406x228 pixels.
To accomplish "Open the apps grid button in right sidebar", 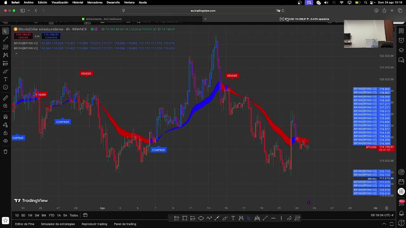I will click(401, 192).
